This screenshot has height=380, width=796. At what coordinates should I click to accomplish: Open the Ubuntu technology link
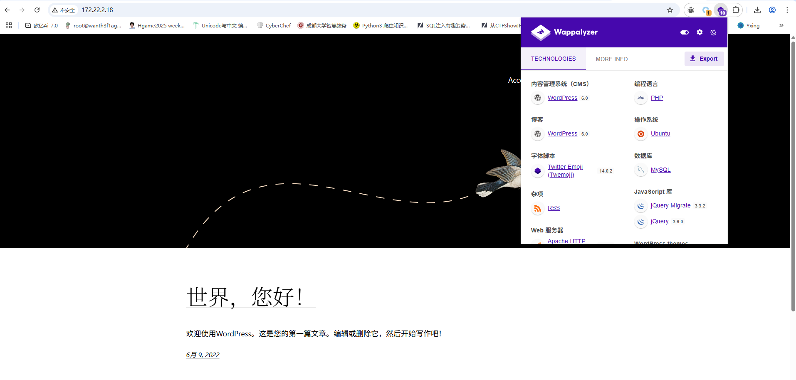click(660, 133)
